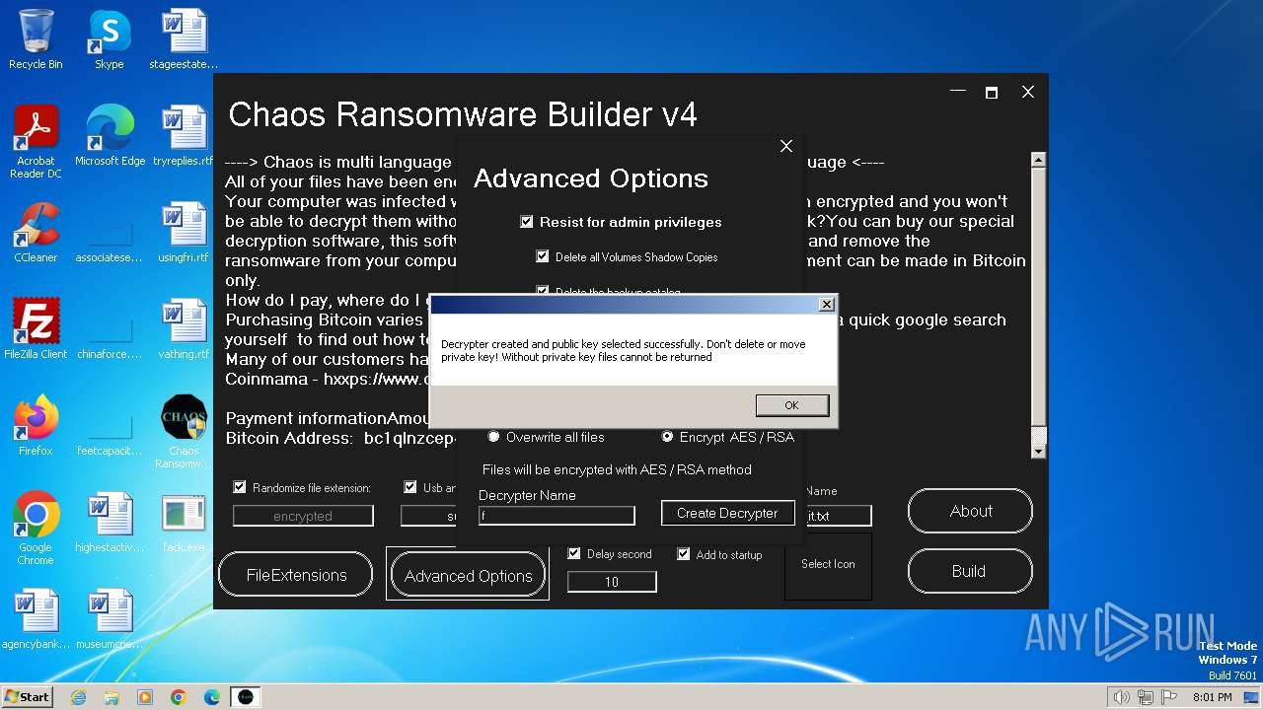Open Action Center flag icon
The width and height of the screenshot is (1263, 710).
[x=1170, y=697]
